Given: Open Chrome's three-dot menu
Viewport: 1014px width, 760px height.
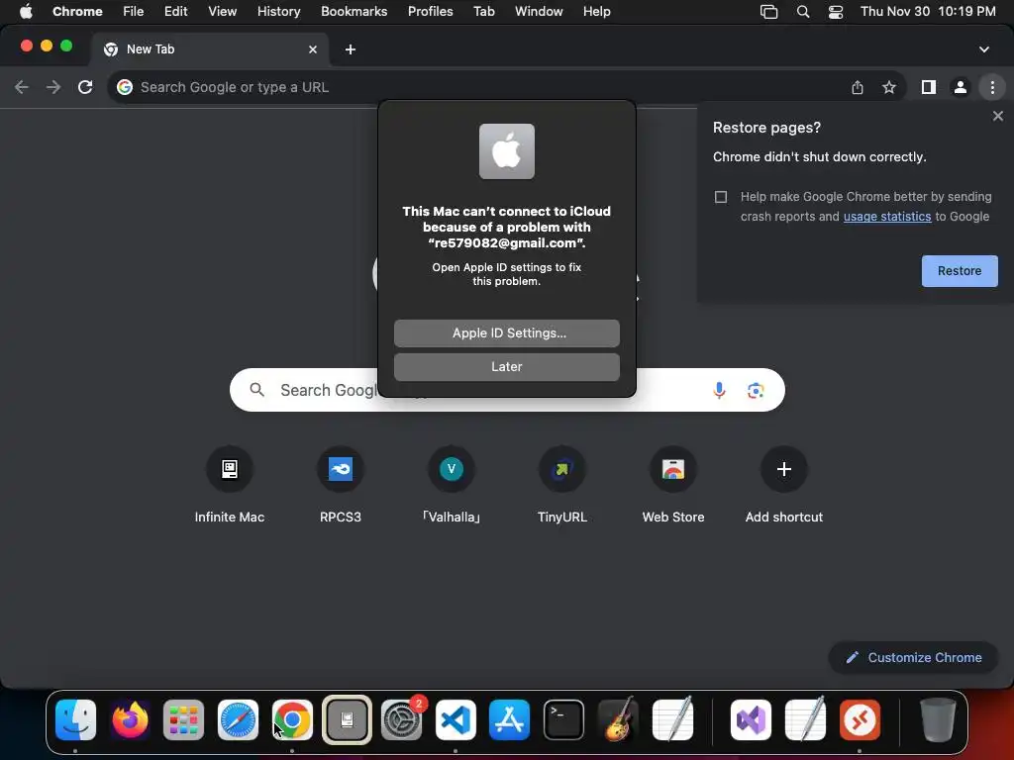Looking at the screenshot, I should [992, 87].
